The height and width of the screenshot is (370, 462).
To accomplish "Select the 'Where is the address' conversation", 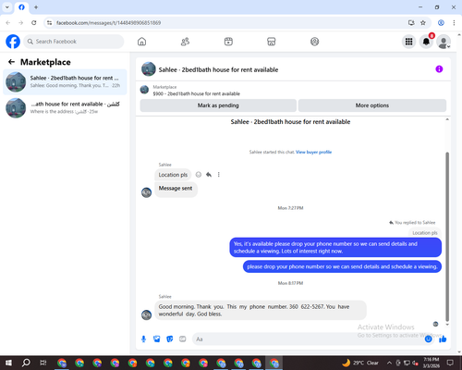I will (65, 107).
